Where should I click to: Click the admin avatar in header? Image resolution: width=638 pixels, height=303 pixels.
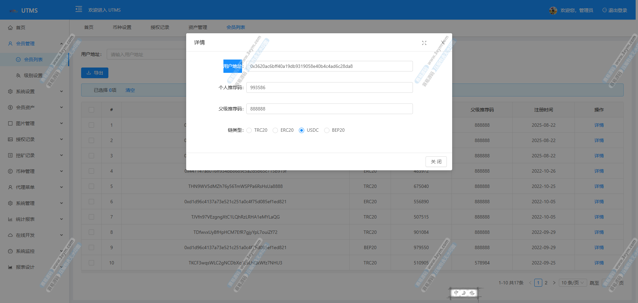553,11
